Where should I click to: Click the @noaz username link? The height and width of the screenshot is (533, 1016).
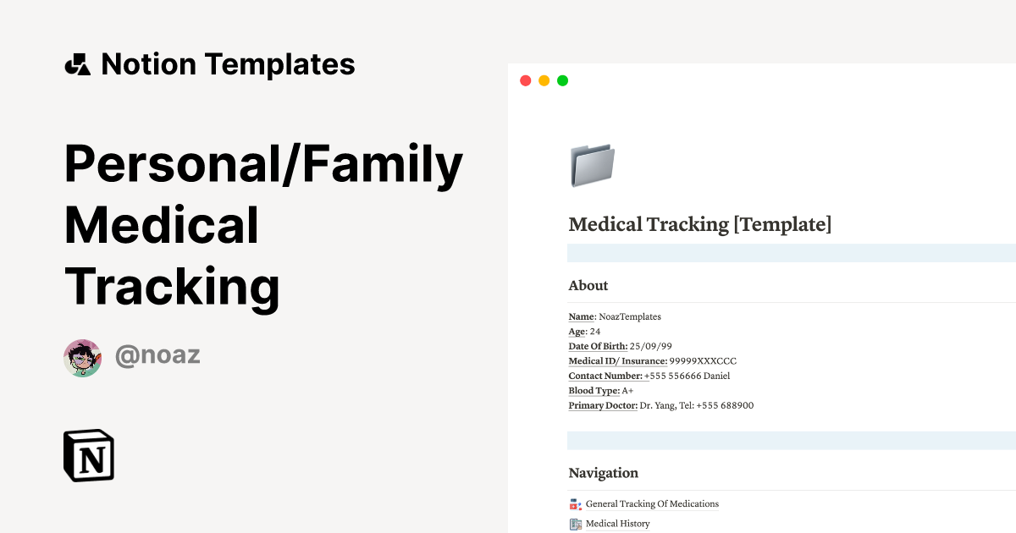[x=157, y=355]
